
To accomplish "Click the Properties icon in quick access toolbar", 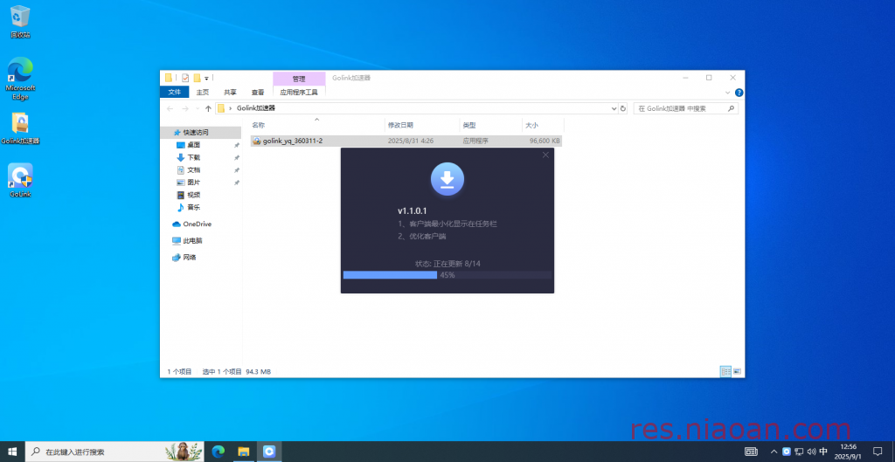I will (x=185, y=78).
